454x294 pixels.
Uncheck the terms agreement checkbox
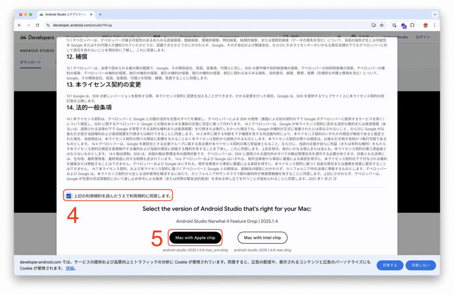point(69,196)
